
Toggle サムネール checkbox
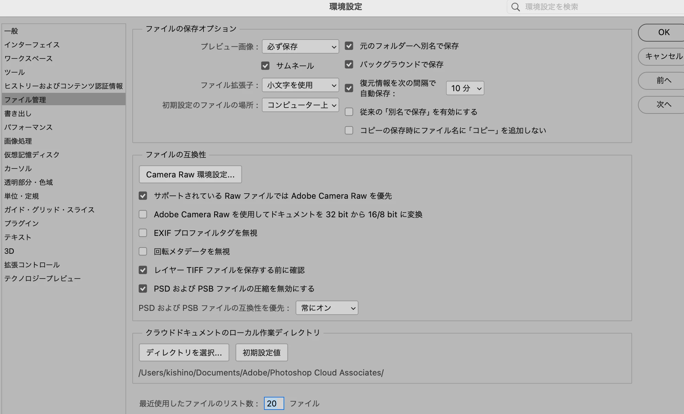(x=265, y=66)
